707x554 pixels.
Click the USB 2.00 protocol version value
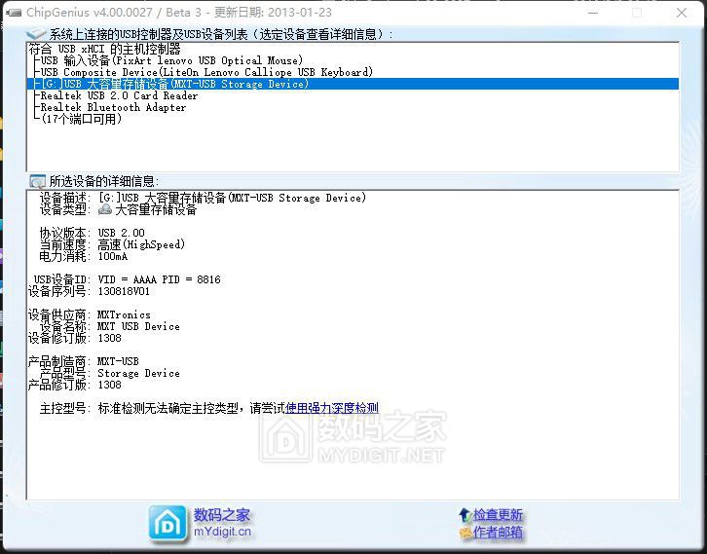(122, 233)
